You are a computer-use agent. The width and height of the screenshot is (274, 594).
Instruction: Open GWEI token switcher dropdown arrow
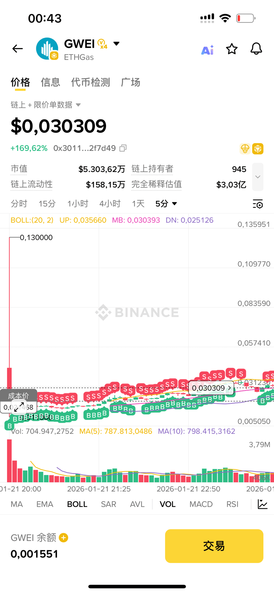click(x=116, y=43)
